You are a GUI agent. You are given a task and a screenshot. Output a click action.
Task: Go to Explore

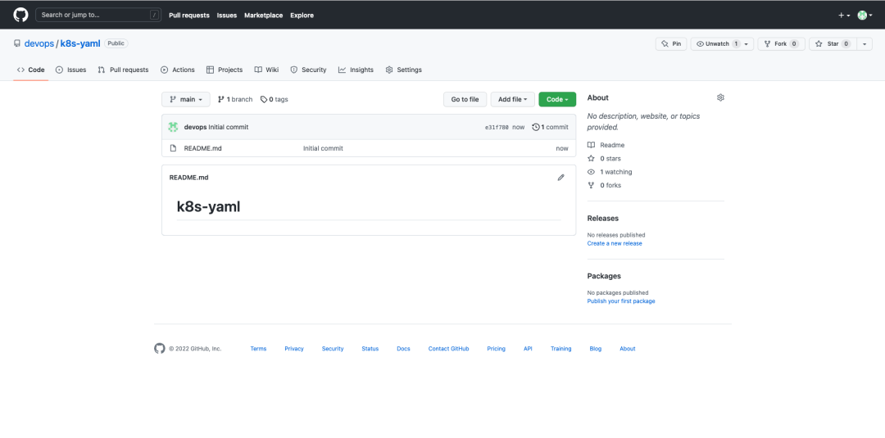(x=302, y=16)
